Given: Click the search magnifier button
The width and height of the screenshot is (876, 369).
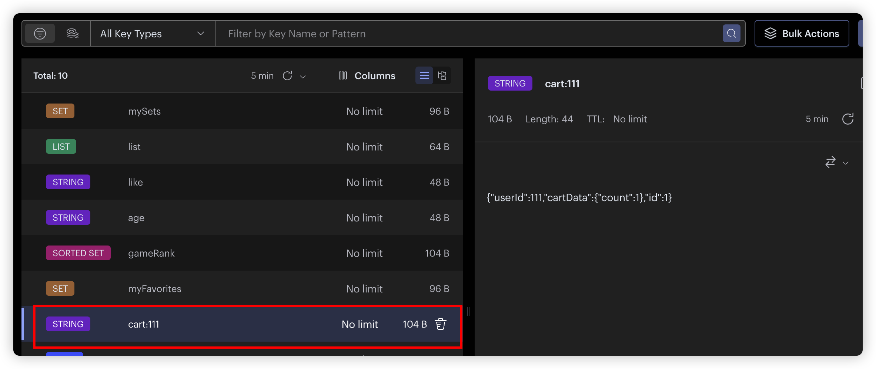Looking at the screenshot, I should click(x=731, y=34).
